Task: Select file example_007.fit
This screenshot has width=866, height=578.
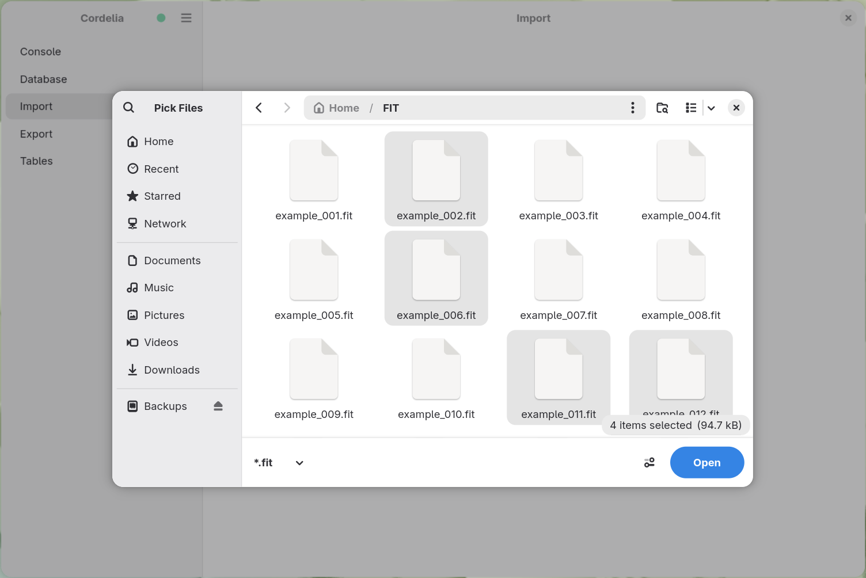Action: [x=559, y=279]
